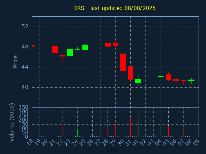The width and height of the screenshot is (206, 154).
Task: Click the day 01 tick label
Action: coord(136,142)
